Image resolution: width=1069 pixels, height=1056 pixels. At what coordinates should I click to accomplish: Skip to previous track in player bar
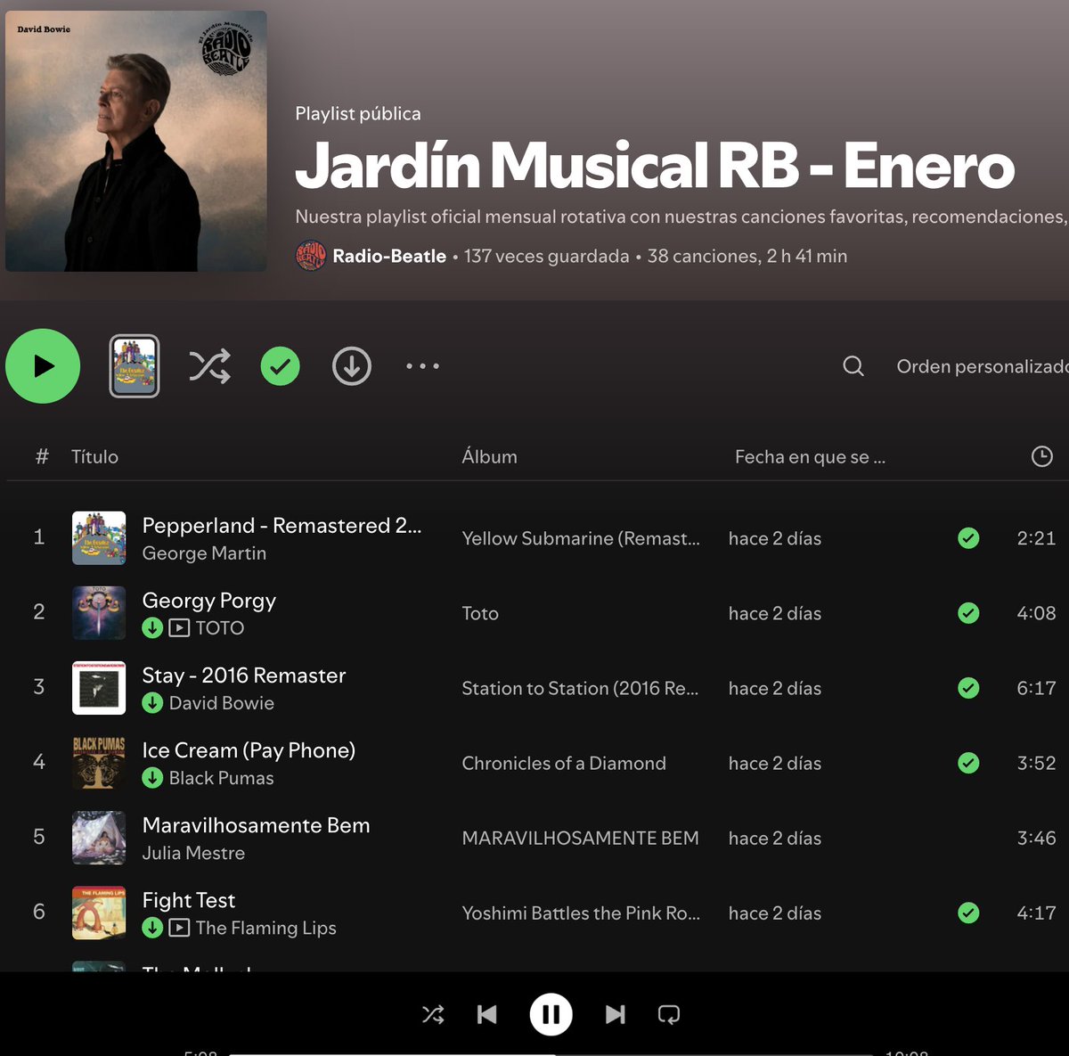pyautogui.click(x=486, y=1014)
